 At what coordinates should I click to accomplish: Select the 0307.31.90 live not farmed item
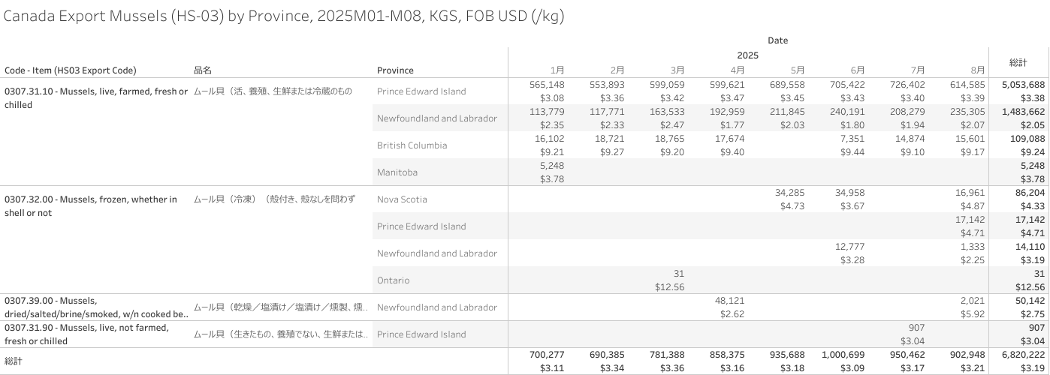pyautogui.click(x=86, y=334)
